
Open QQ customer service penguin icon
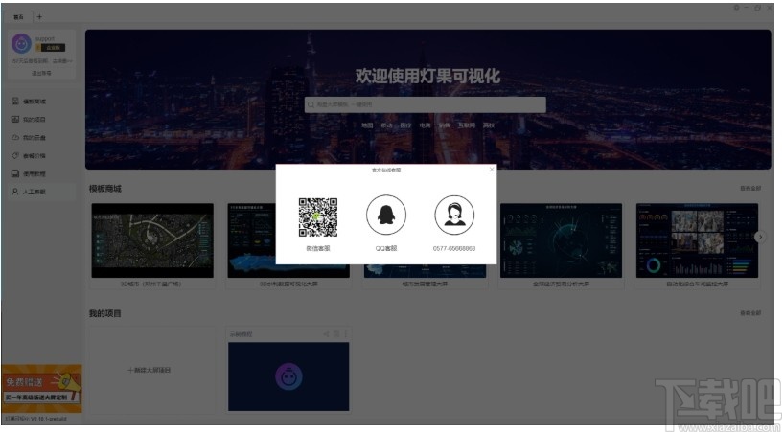(386, 215)
